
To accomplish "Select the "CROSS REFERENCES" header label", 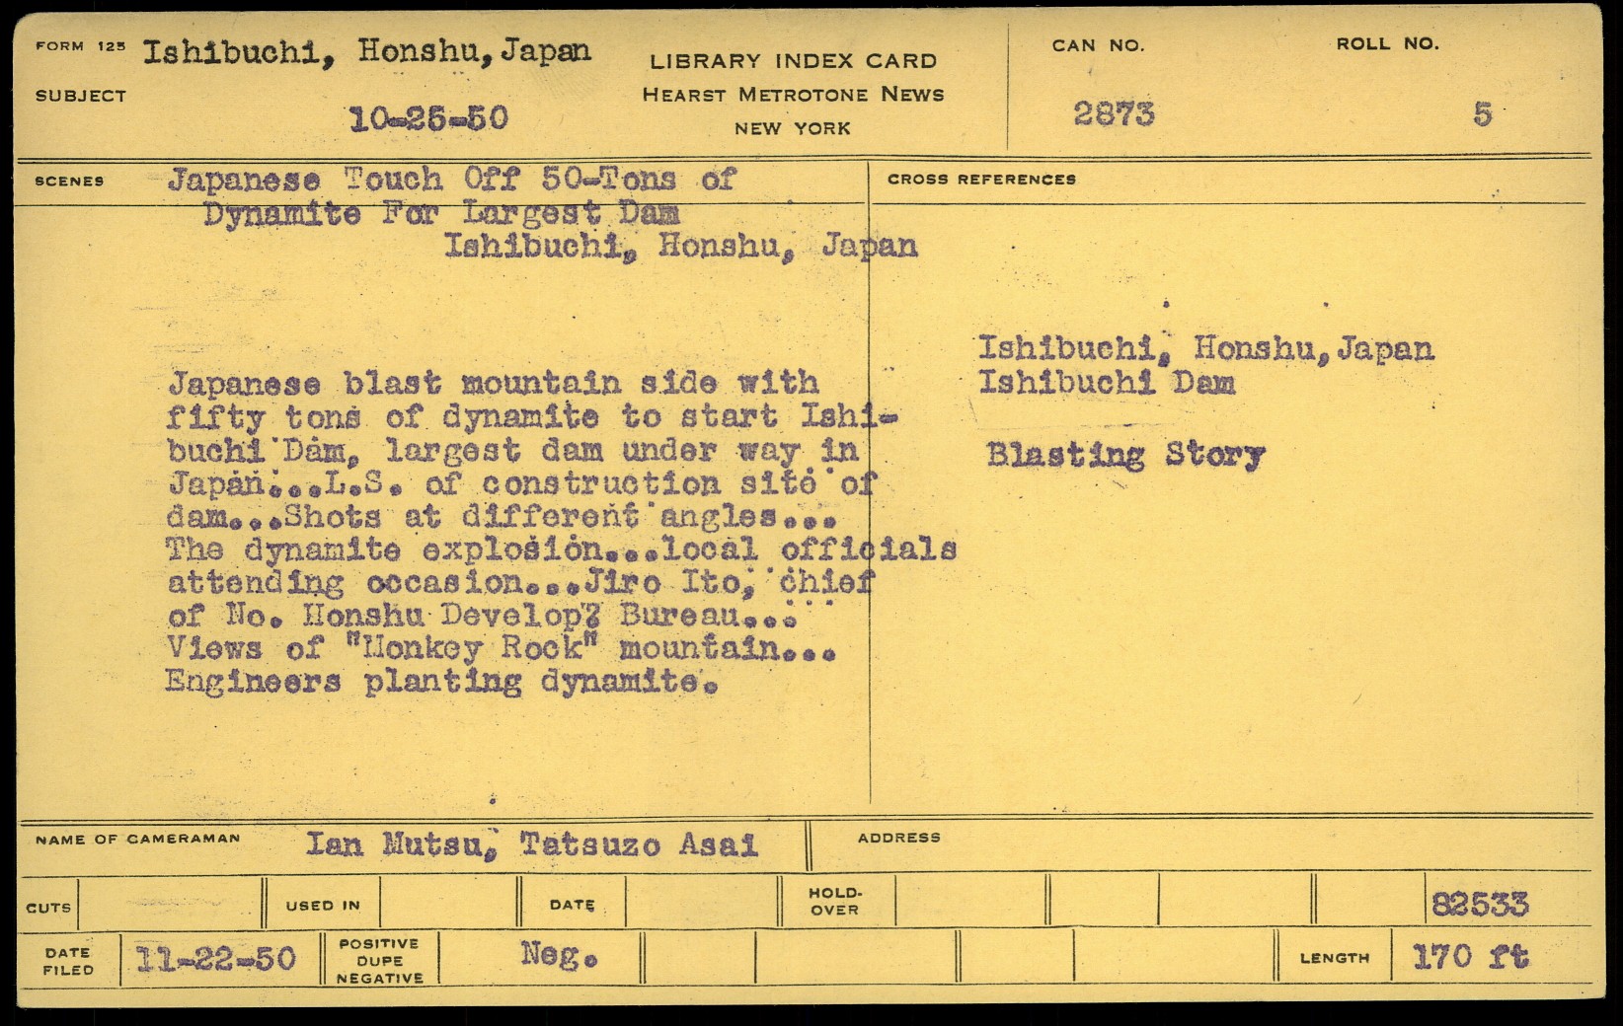I will coord(981,180).
